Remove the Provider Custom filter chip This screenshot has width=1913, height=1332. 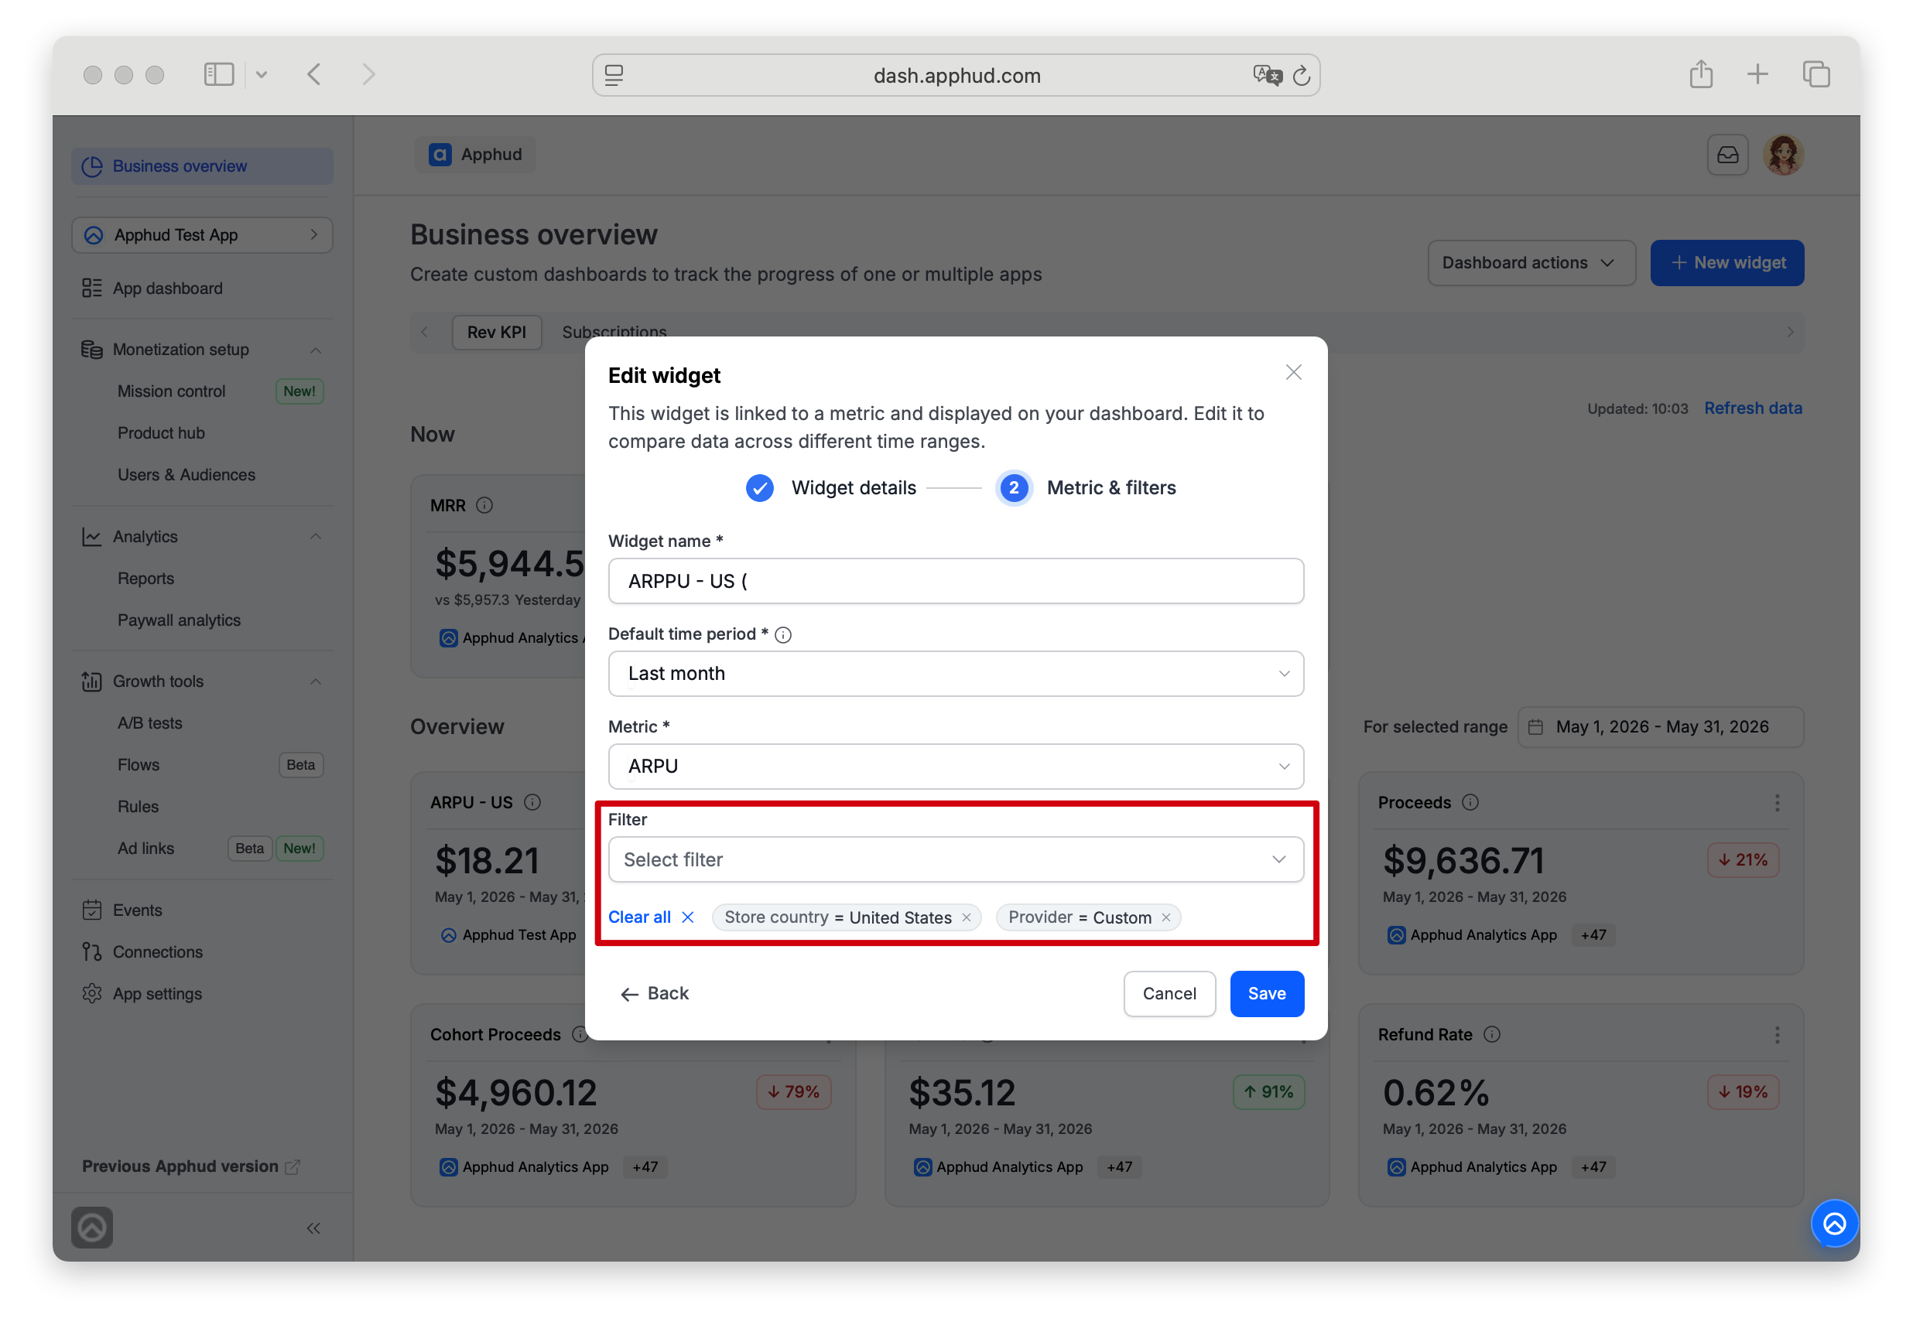pos(1165,917)
